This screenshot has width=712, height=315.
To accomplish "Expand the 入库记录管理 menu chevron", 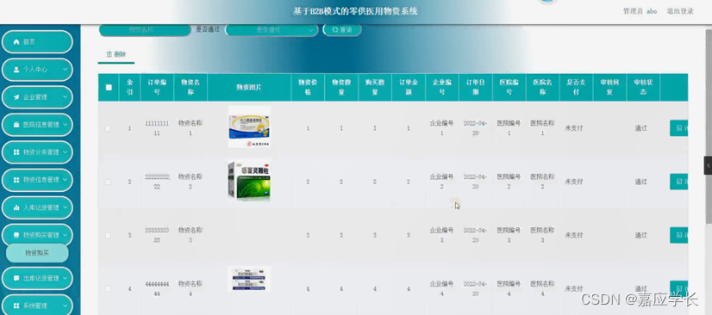I will 65,207.
